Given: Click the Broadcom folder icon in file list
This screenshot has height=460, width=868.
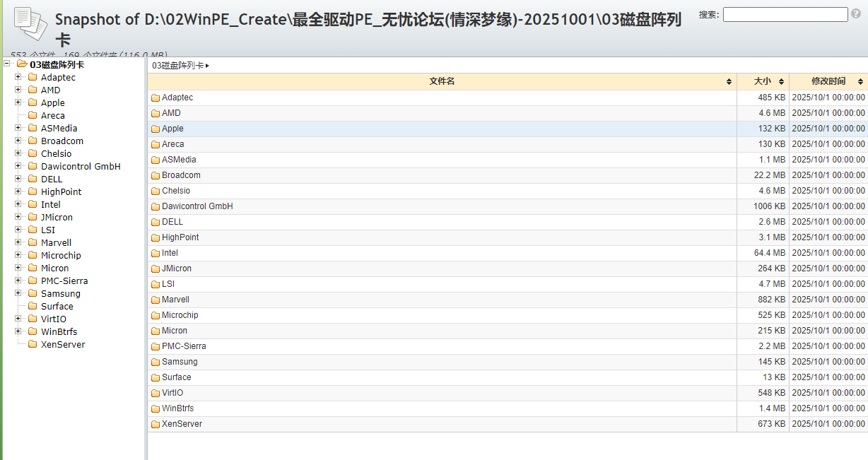Looking at the screenshot, I should (156, 175).
